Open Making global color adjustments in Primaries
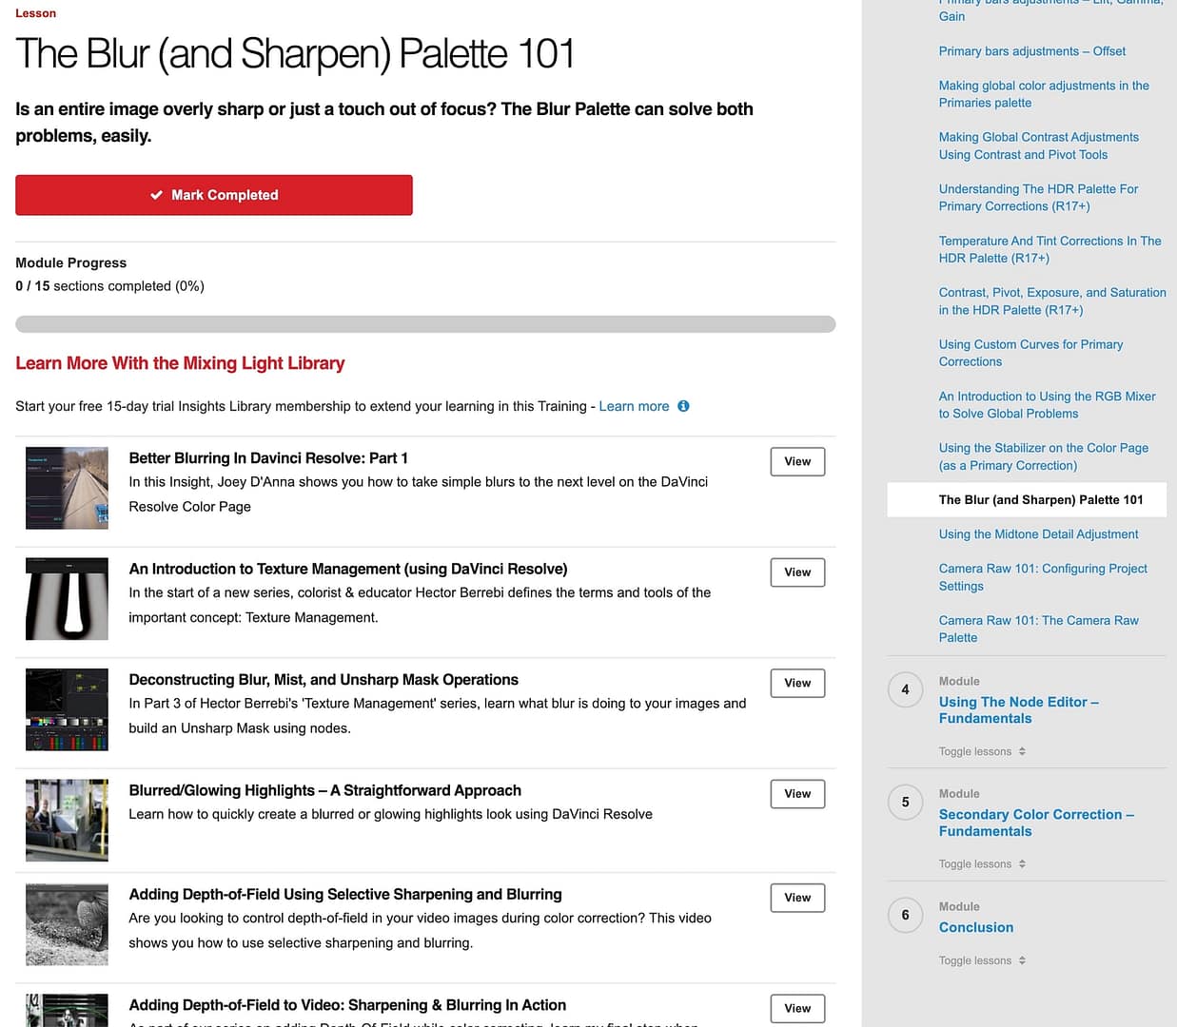 1044,94
